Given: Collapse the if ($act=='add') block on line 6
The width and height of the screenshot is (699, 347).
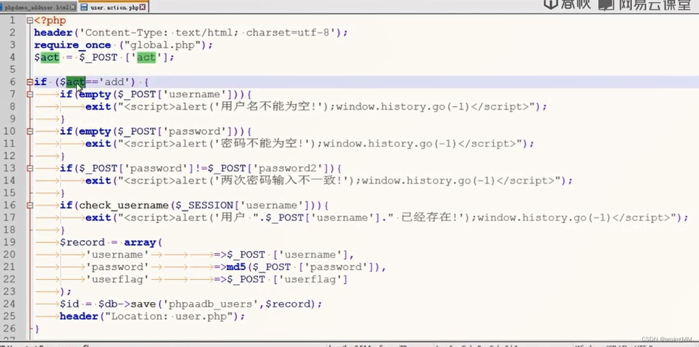Looking at the screenshot, I should click(x=30, y=82).
